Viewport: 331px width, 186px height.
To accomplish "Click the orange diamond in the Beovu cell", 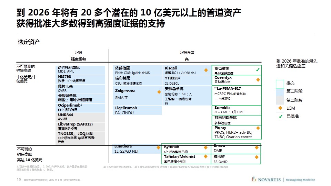I will (257, 147).
